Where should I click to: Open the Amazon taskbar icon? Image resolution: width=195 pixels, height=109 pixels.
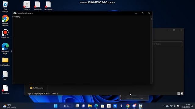[109, 106]
